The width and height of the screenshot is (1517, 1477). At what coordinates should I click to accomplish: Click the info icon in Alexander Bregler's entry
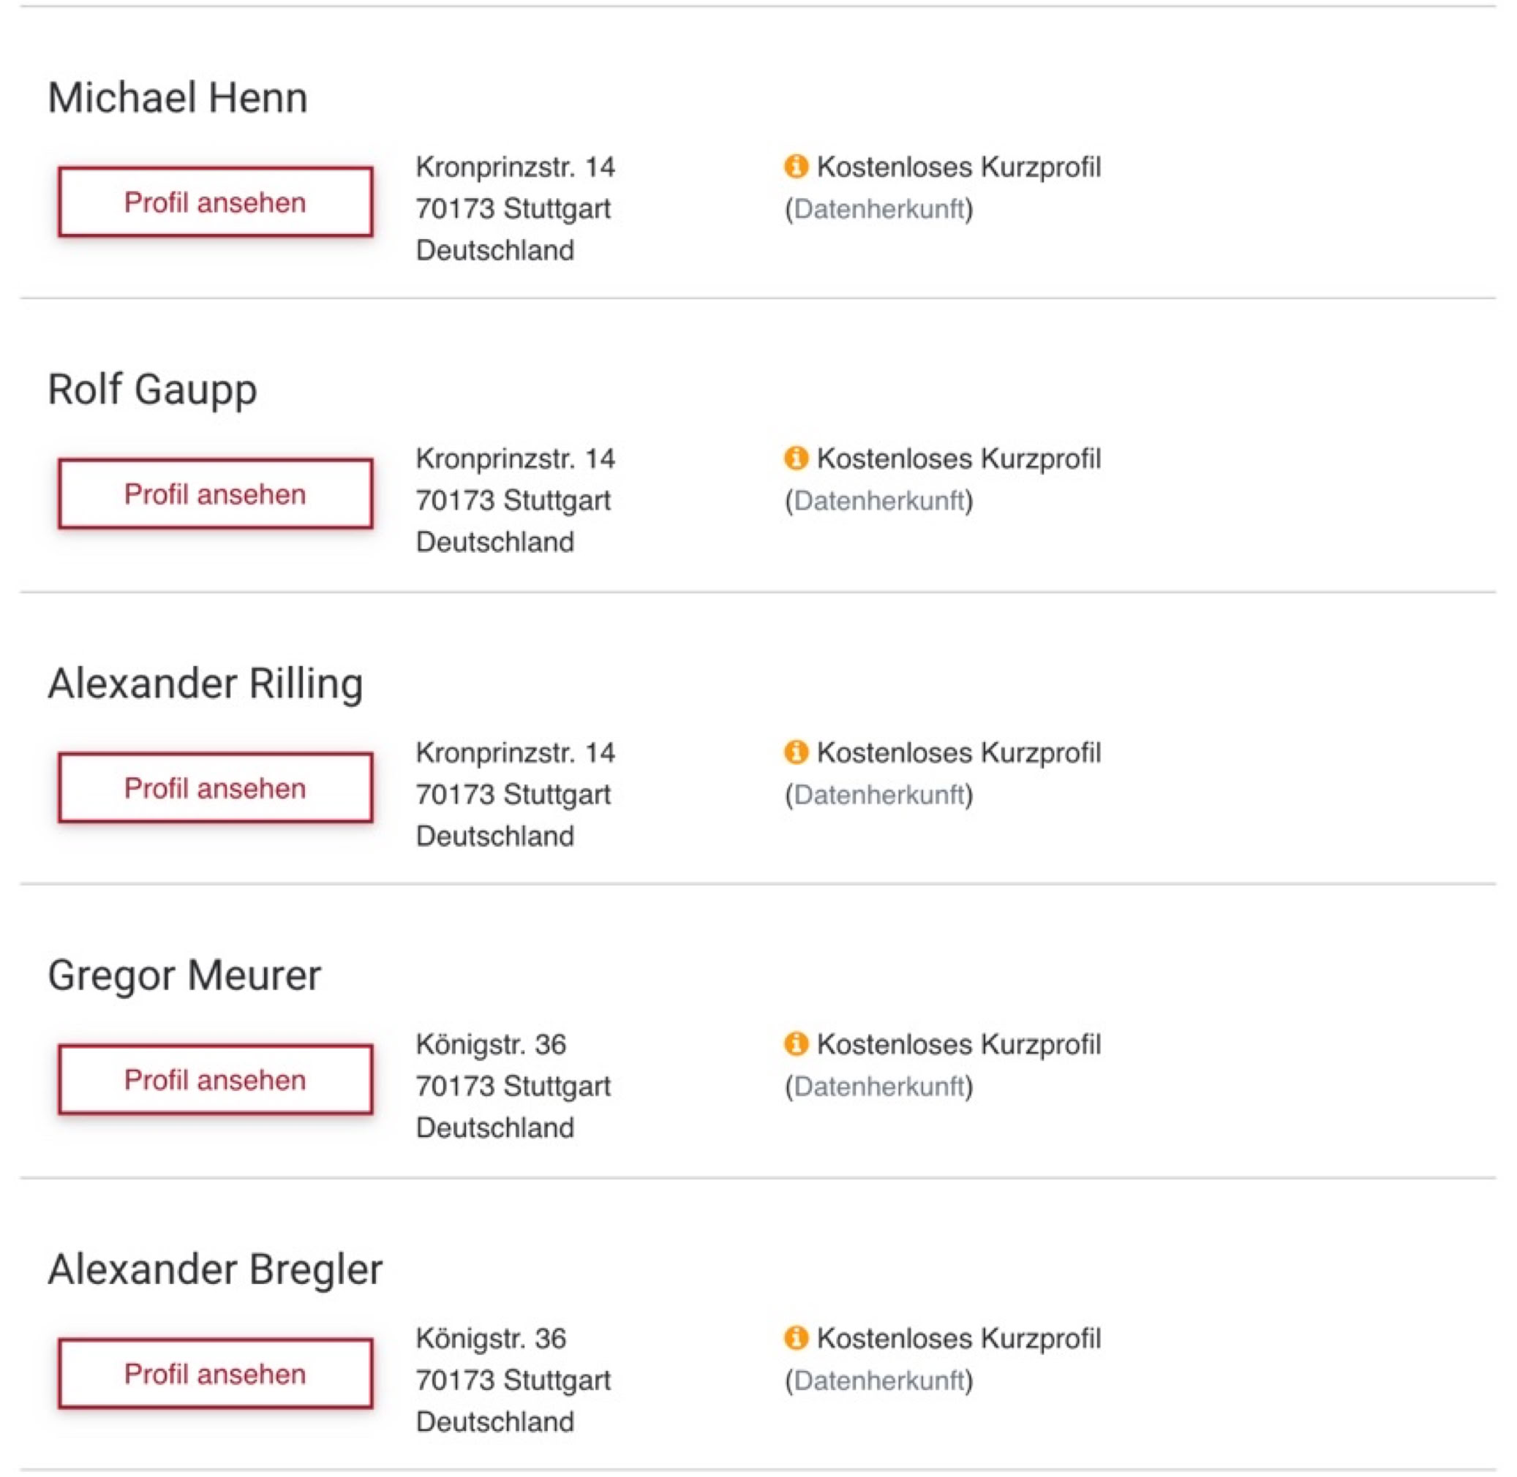point(795,1337)
